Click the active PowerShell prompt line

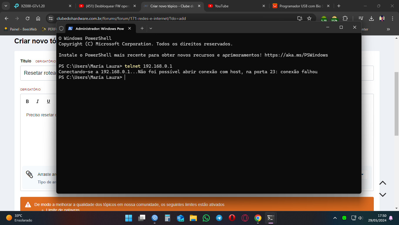coord(92,77)
